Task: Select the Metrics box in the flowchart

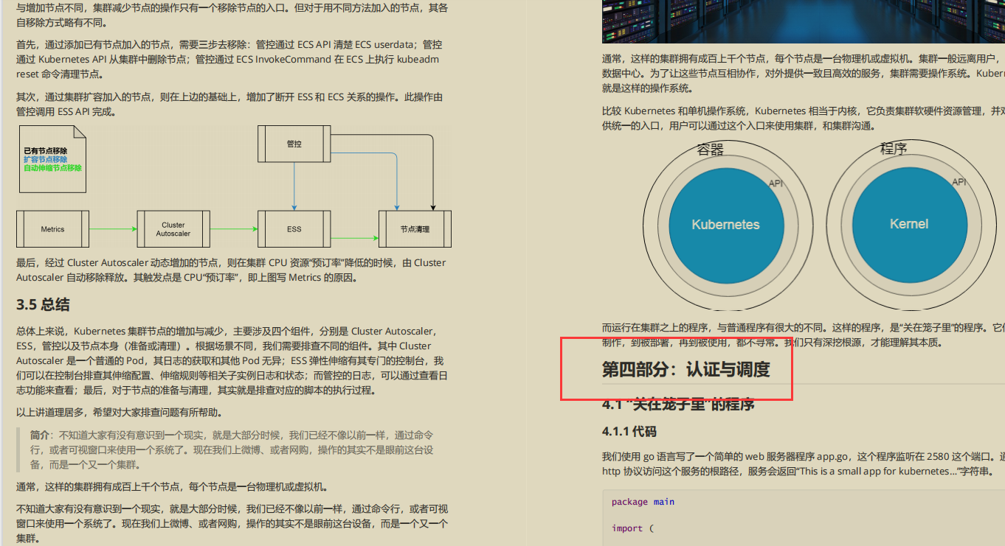Action: [52, 229]
